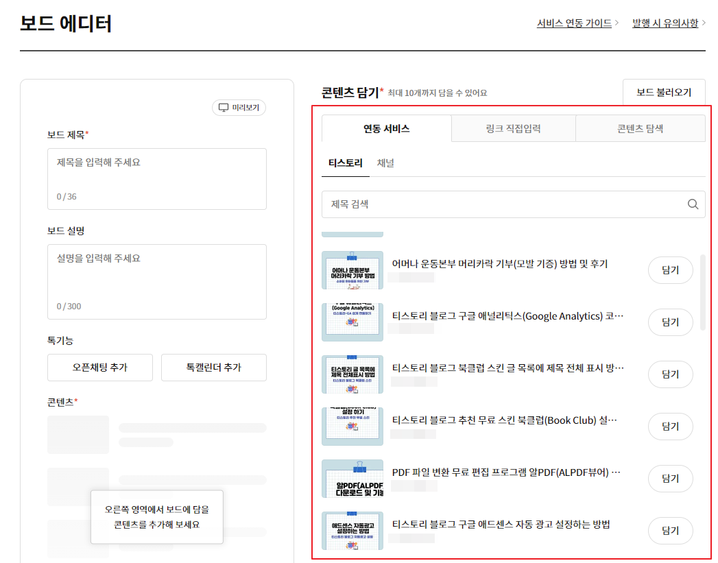Click the 톡캘린더 추가 button

point(213,368)
